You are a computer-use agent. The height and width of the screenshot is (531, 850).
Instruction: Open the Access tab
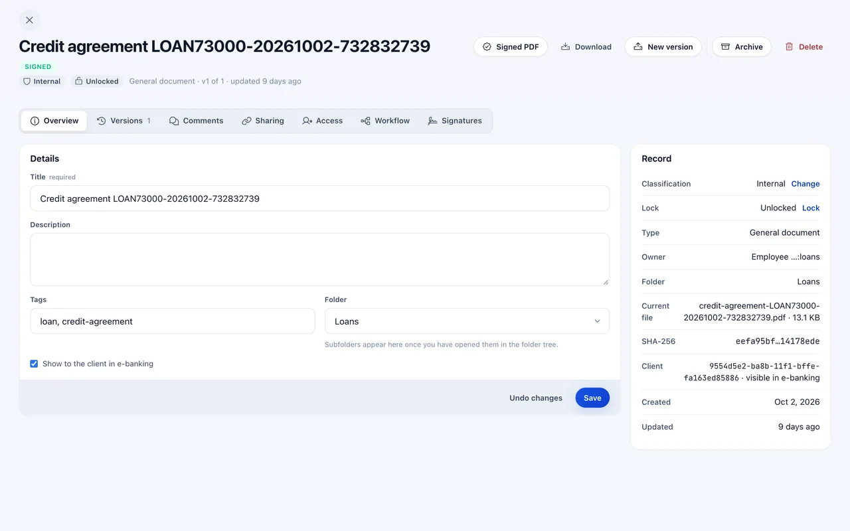[322, 121]
